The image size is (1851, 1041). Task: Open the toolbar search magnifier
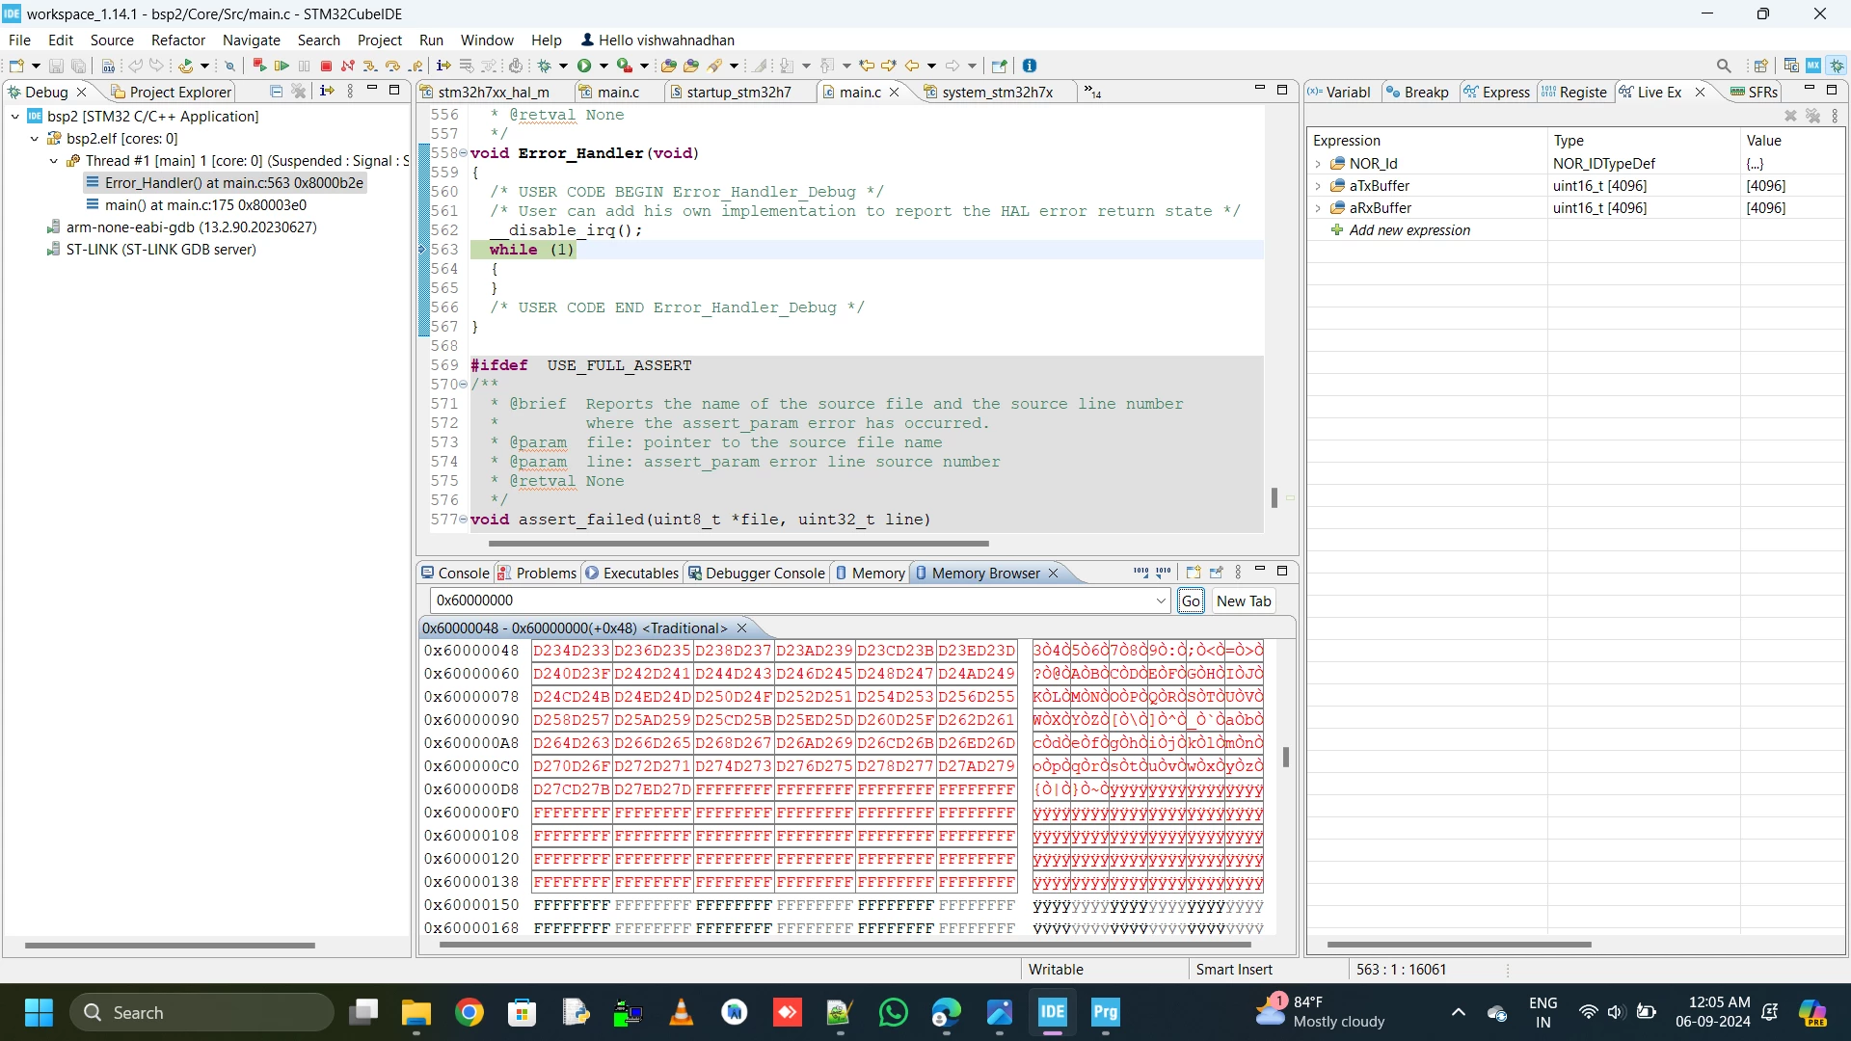1724,66
